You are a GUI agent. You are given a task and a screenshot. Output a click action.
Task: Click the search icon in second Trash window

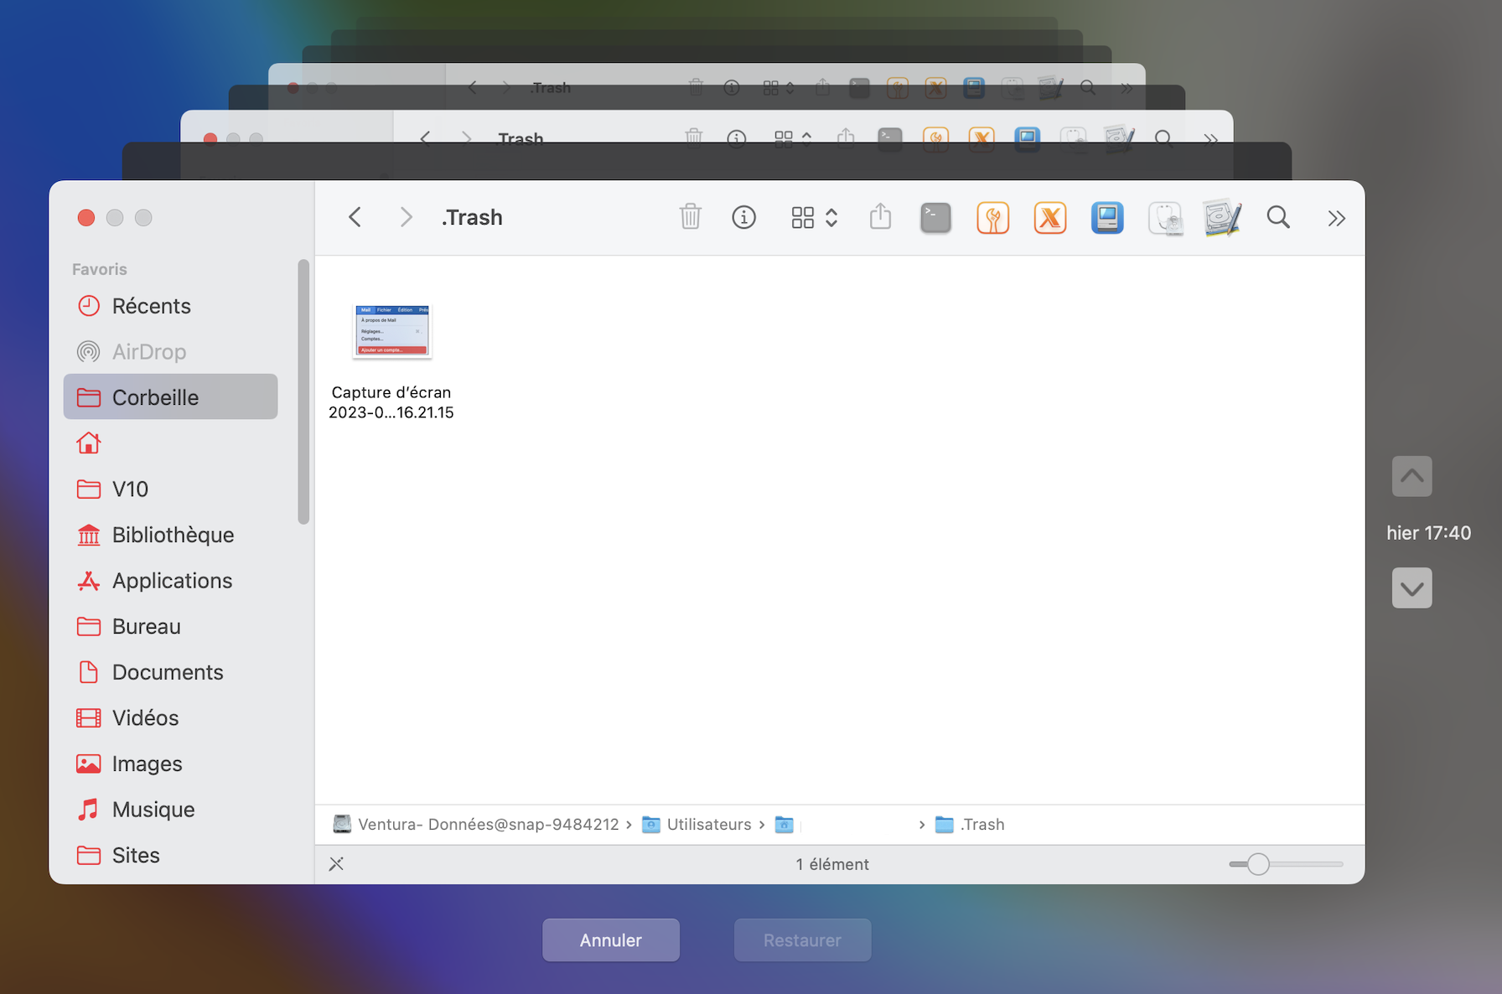[1163, 137]
